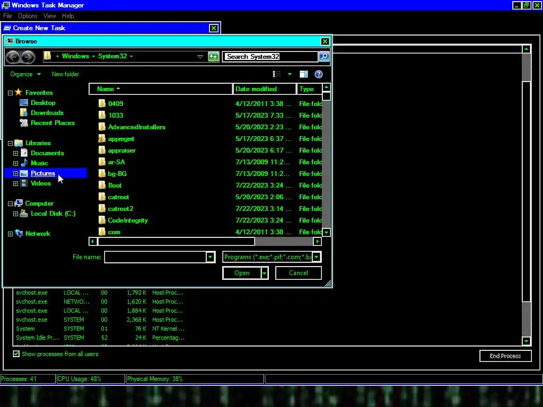Open help with the question mark icon
The image size is (543, 407).
pyautogui.click(x=319, y=74)
